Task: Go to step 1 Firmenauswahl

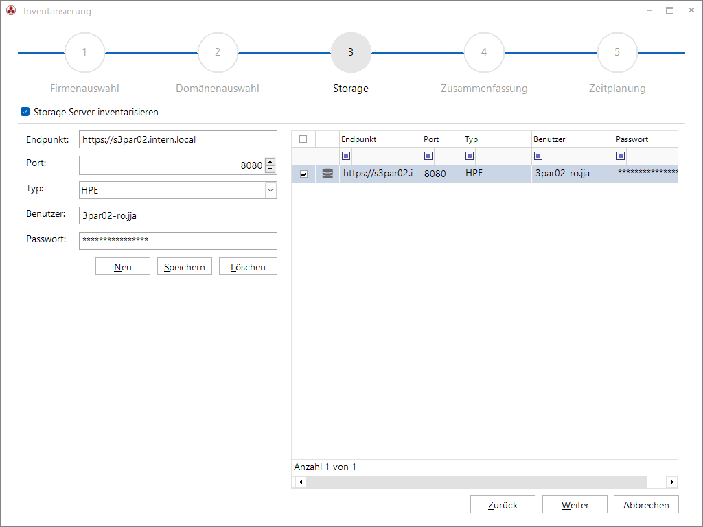Action: click(84, 52)
